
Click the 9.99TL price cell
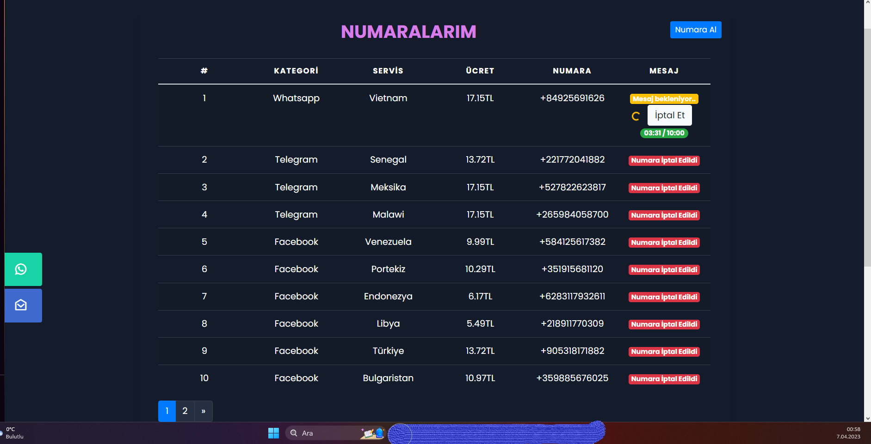[x=480, y=242]
